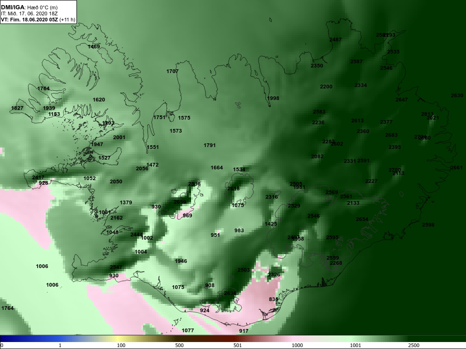The width and height of the screenshot is (466, 349).
Task: Click the map value 1052
Action: (89, 178)
